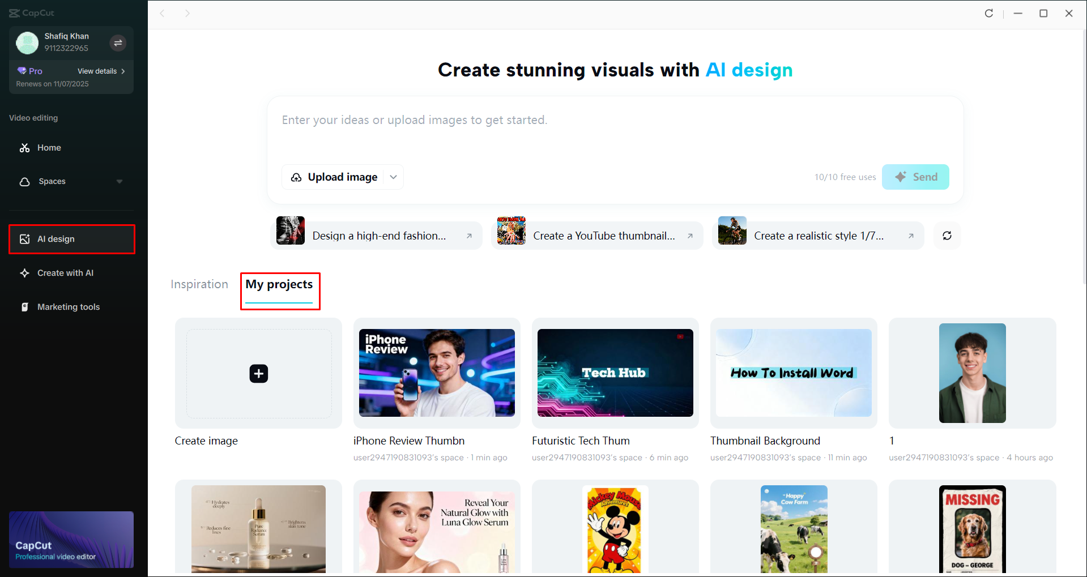Click the forward navigation arrow

click(x=187, y=13)
